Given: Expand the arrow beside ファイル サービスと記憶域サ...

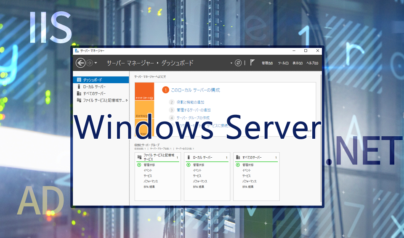Looking at the screenshot, I should point(127,100).
